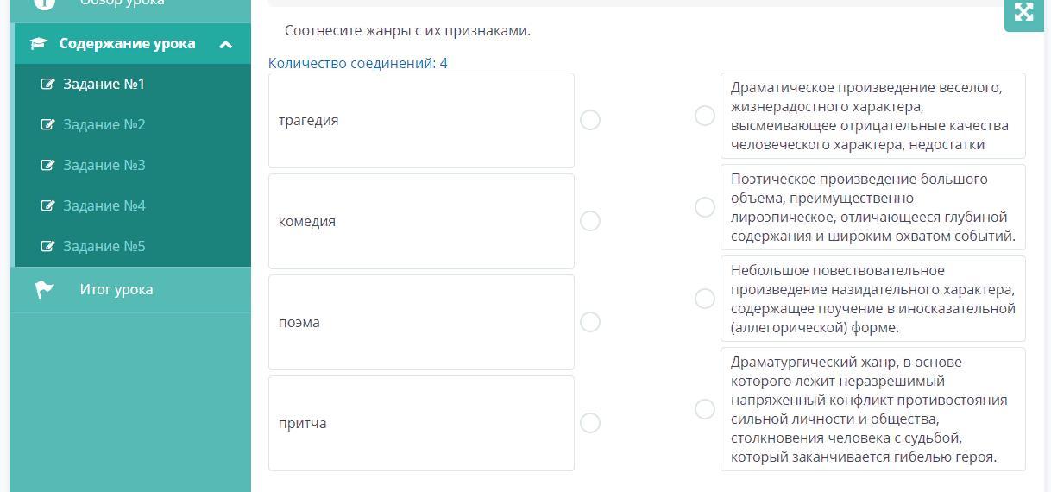Screen dimensions: 1051x492
Task: Click the Небольшое повествовательное произведение definition box
Action: coord(873,299)
